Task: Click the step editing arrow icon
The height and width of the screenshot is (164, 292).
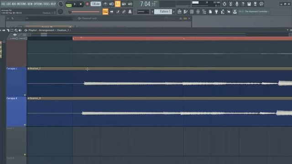Action: pyautogui.click(x=111, y=12)
